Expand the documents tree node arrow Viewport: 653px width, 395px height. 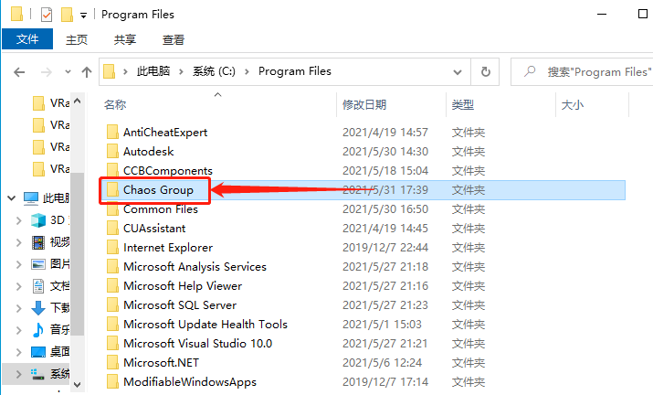pos(19,286)
